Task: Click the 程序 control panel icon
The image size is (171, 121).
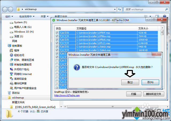Action: [11, 51]
